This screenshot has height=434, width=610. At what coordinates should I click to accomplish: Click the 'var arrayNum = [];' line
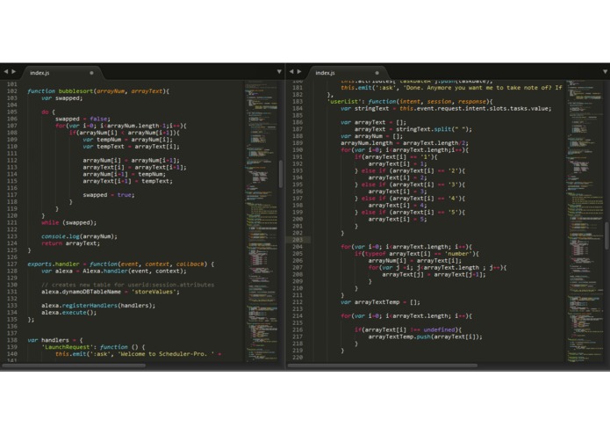[372, 136]
